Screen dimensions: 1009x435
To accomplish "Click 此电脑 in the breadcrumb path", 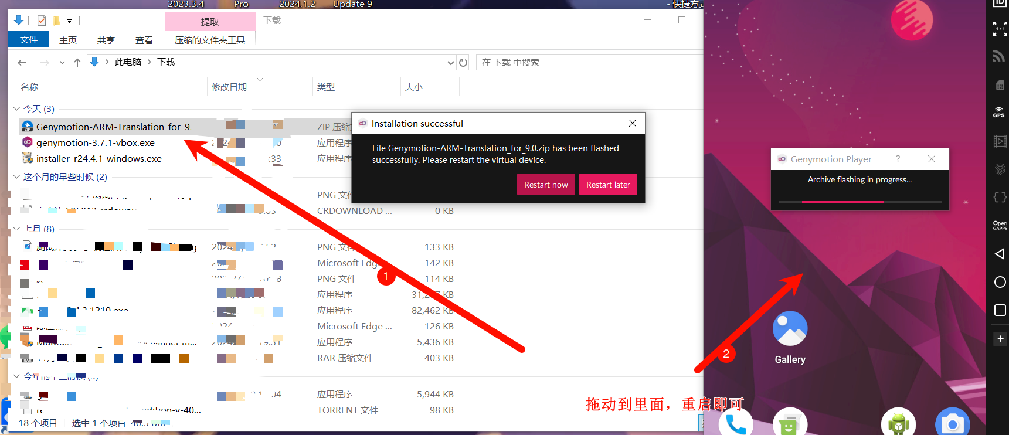I will pos(128,62).
